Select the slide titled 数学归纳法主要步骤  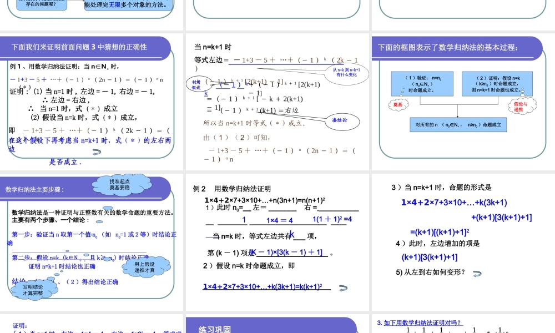92,241
